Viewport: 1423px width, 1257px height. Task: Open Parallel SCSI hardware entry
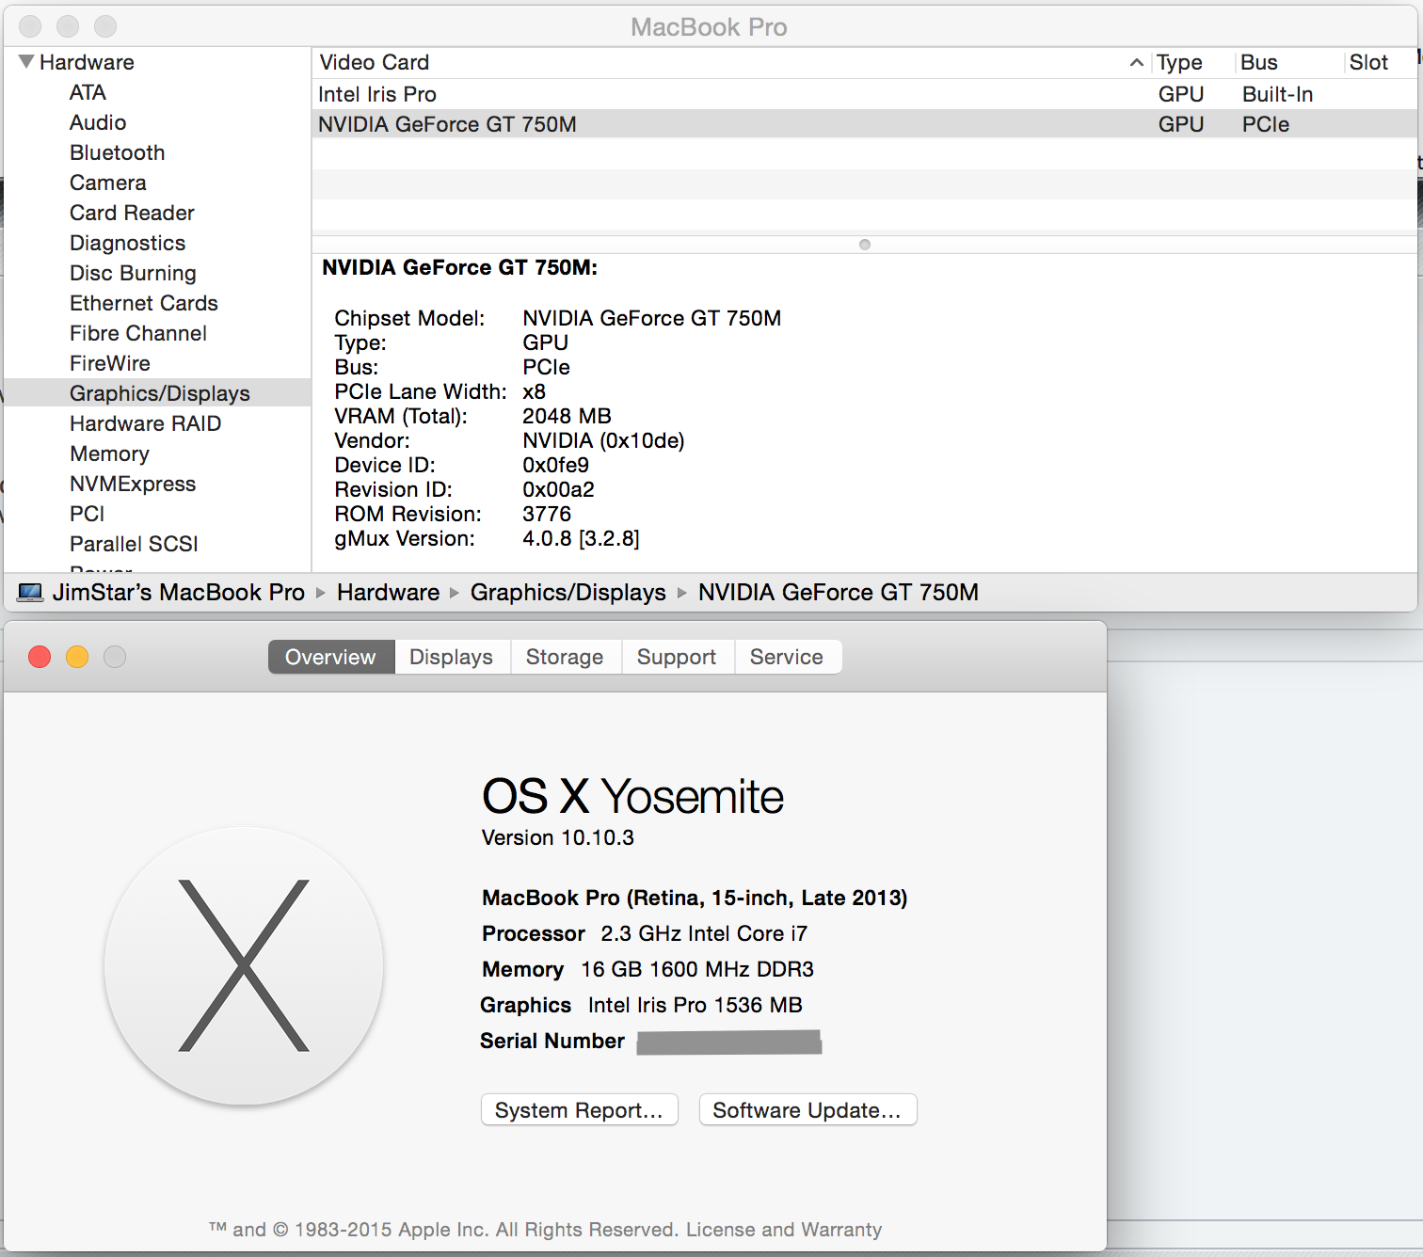coord(134,544)
